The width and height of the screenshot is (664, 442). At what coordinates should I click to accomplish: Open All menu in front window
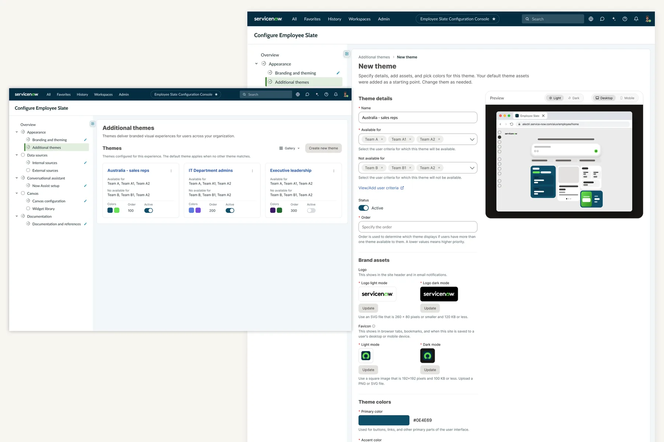click(x=48, y=95)
